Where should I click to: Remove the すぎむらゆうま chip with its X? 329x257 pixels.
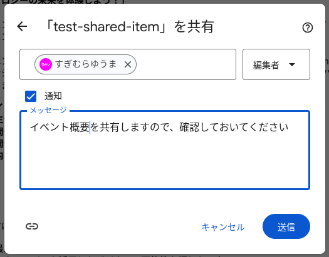click(128, 64)
